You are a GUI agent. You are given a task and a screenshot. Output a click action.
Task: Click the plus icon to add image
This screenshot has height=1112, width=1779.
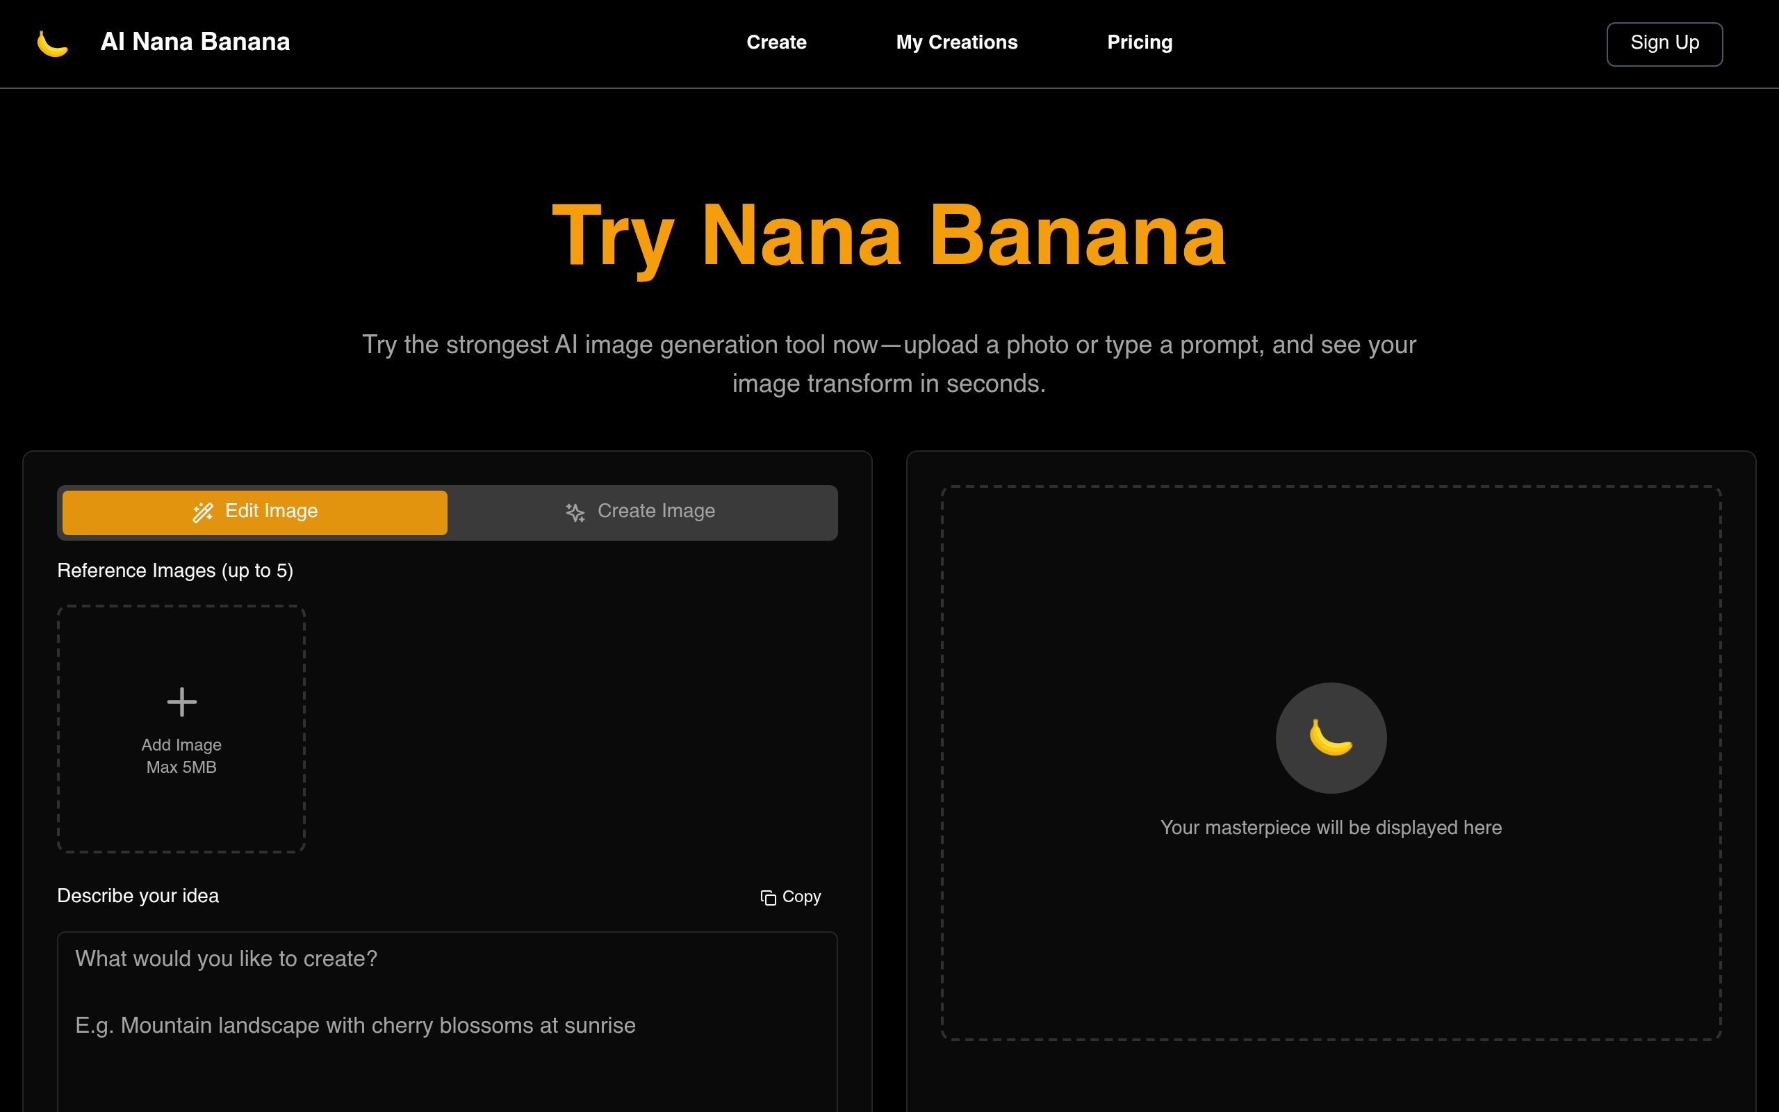[x=181, y=702]
